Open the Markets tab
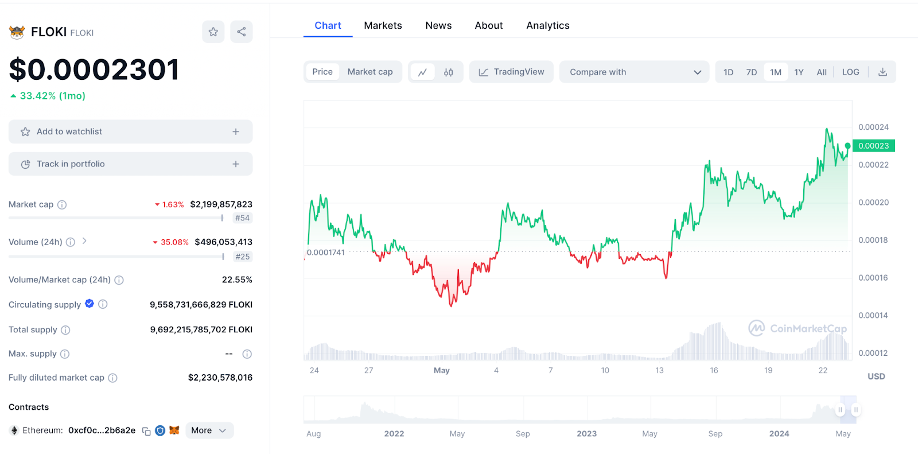 tap(383, 26)
